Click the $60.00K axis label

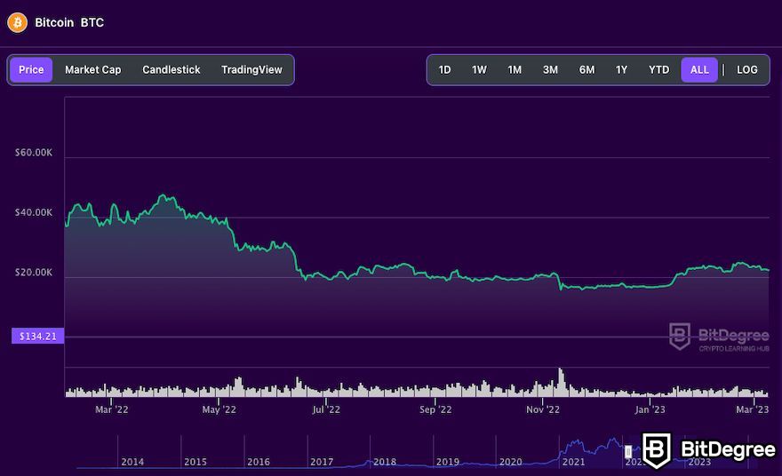(34, 153)
